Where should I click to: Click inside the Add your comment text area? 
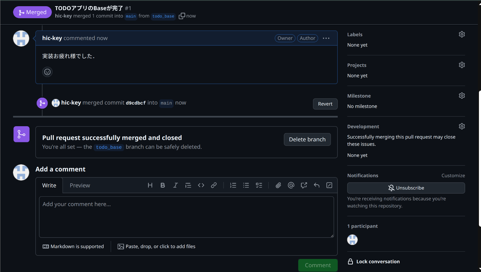click(x=187, y=217)
